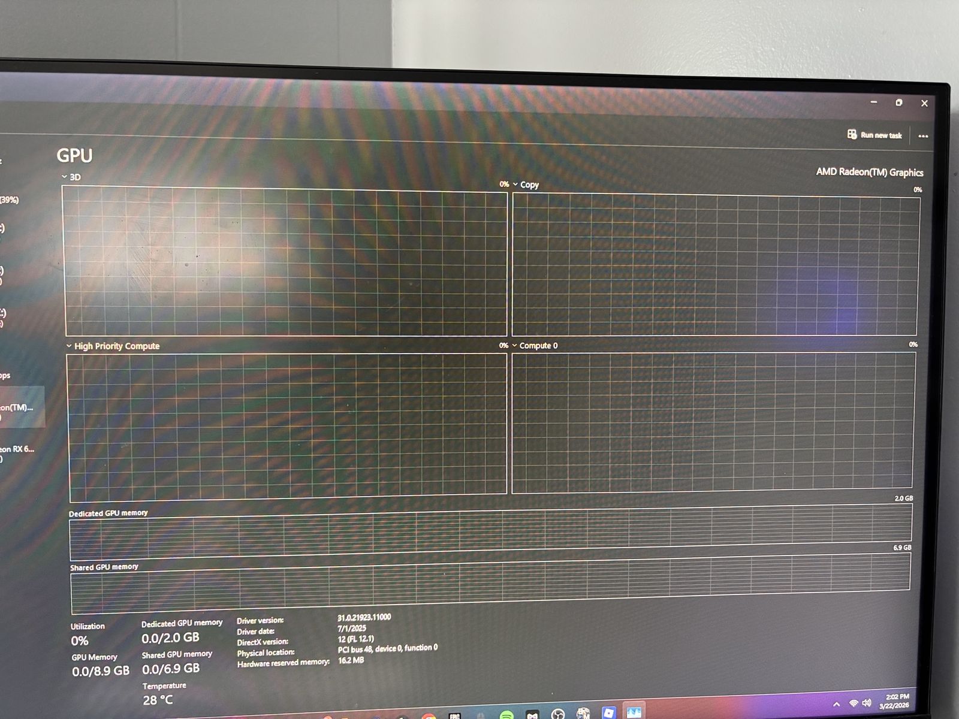Show hidden system tray icons

pos(837,704)
